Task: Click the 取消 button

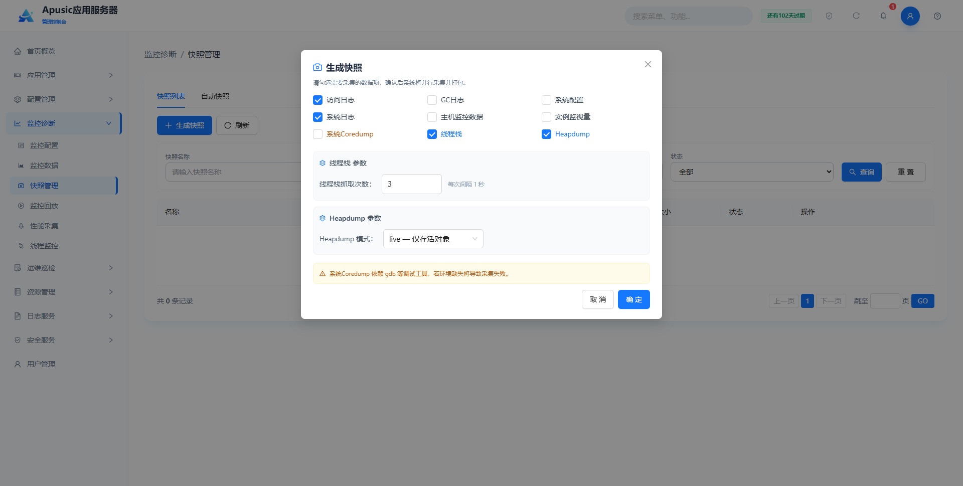Action: (598, 299)
